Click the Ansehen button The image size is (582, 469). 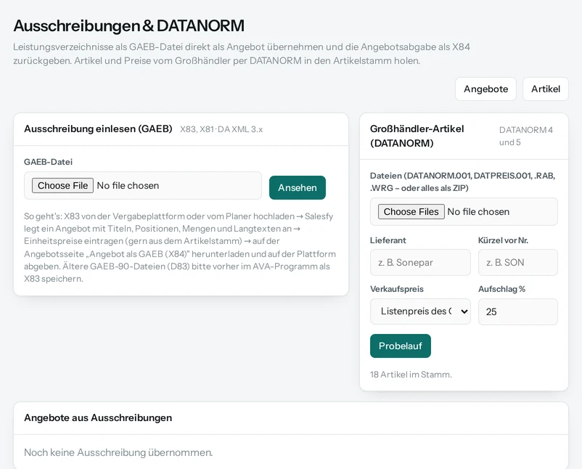coord(298,187)
